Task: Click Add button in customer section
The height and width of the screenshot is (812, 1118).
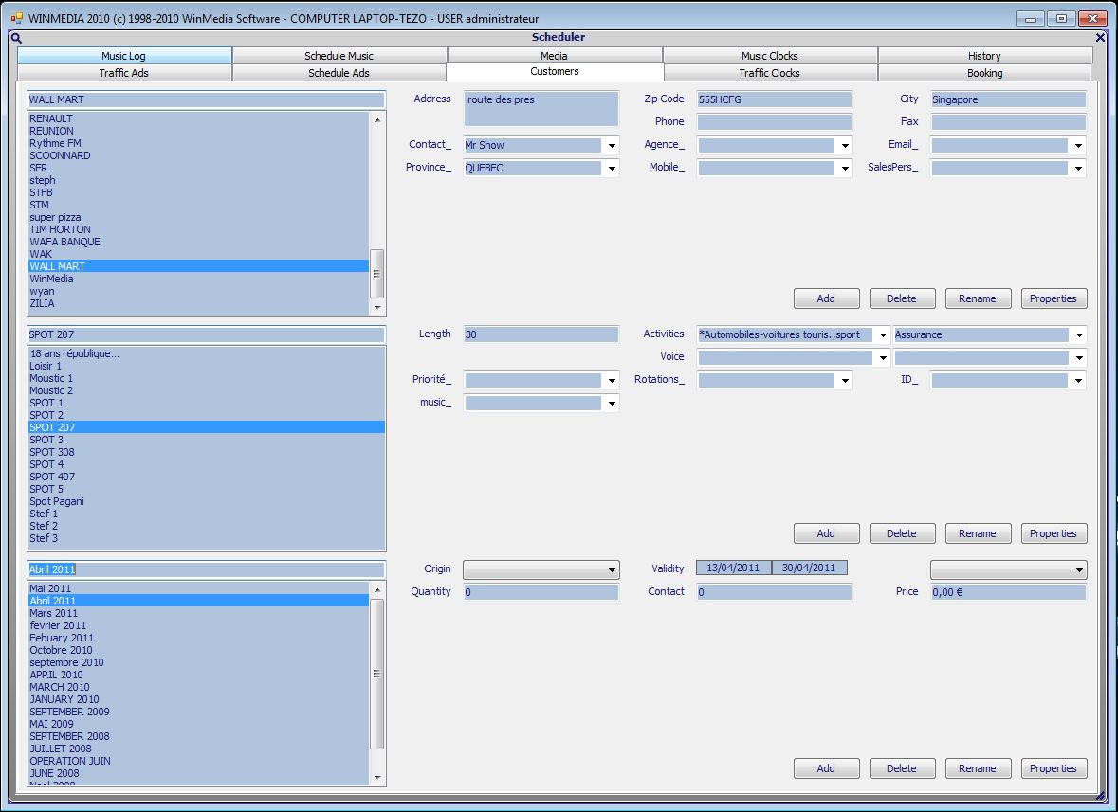Action: click(826, 298)
